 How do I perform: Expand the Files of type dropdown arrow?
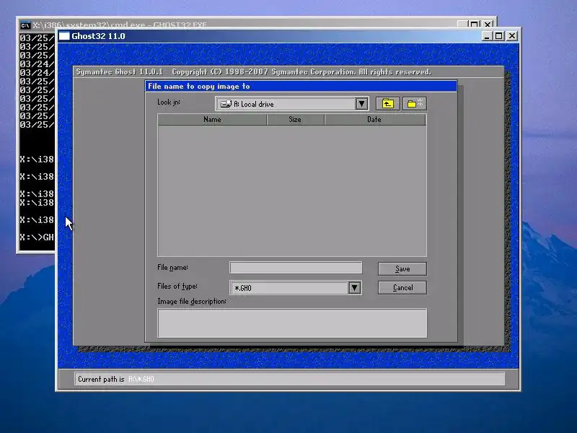(x=354, y=288)
